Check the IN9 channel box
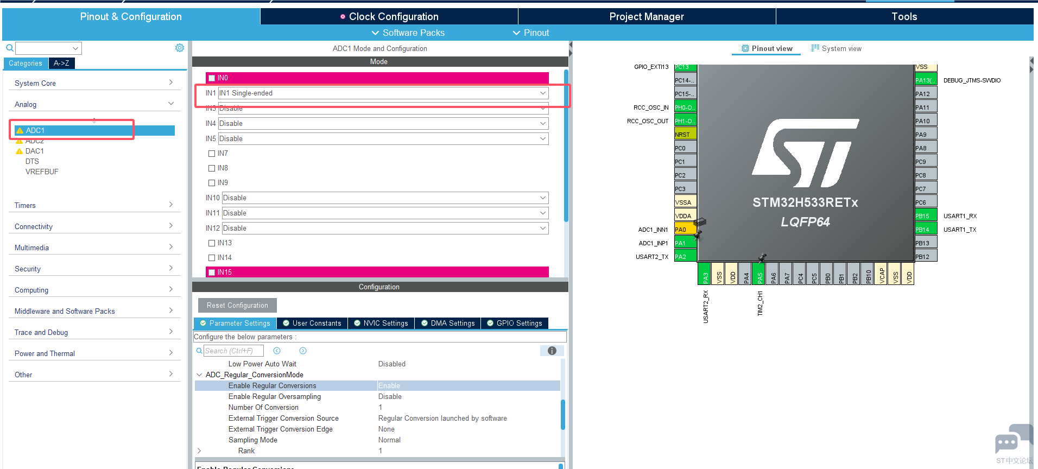Viewport: 1038px width, 469px height. pos(212,183)
